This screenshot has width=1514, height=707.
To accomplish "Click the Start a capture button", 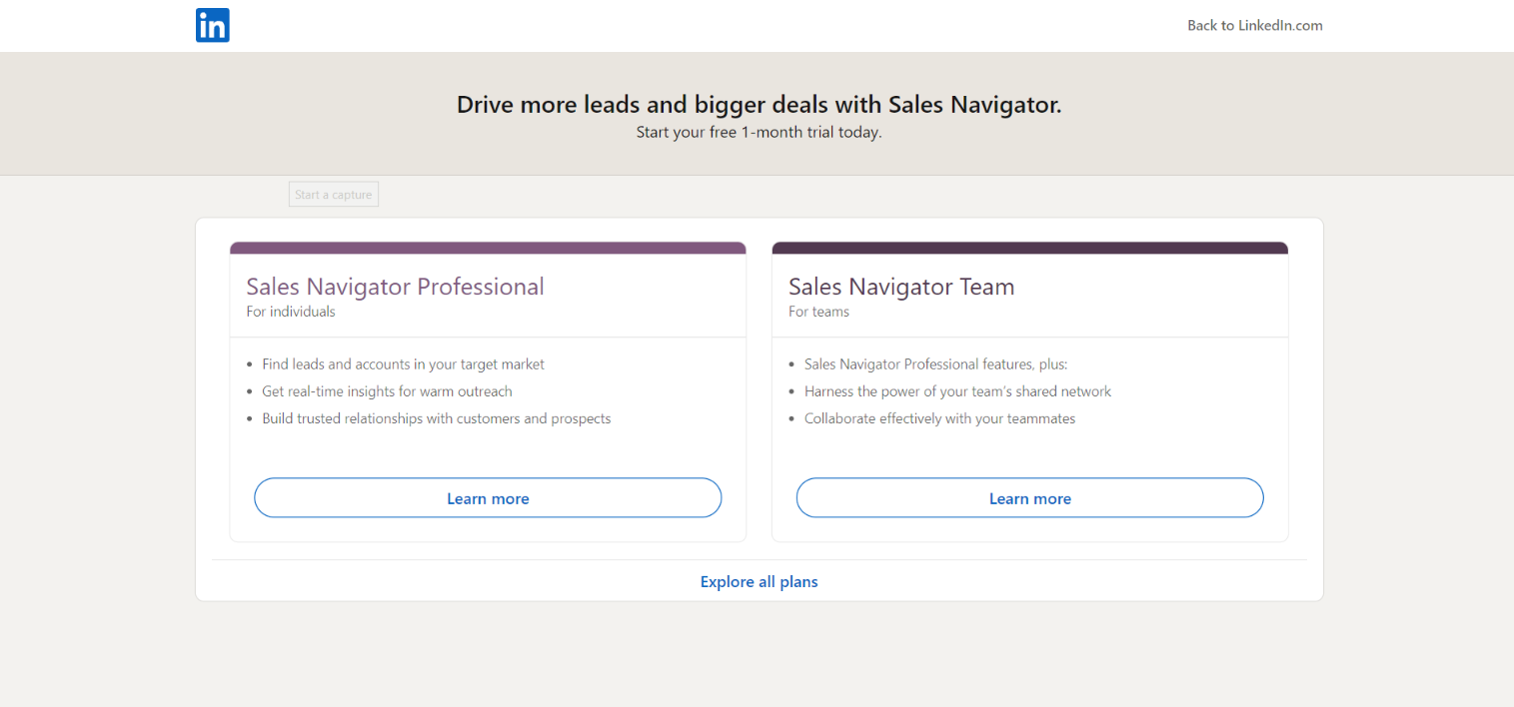I will pyautogui.click(x=334, y=195).
